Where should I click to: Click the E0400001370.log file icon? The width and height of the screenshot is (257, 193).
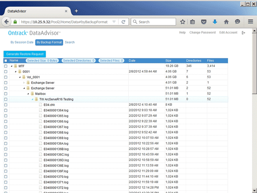pos(40,176)
